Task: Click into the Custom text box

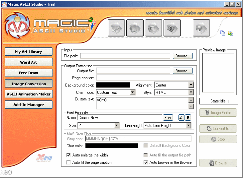Action: pos(142,103)
